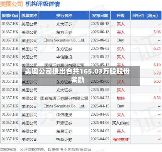Click 国投证券股份有限公司 bank name

pyautogui.click(x=64, y=65)
